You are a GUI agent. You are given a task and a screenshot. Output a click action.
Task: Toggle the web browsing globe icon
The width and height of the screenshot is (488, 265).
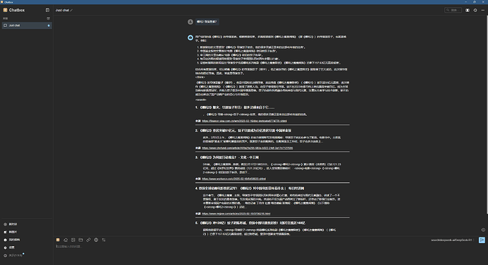96,240
